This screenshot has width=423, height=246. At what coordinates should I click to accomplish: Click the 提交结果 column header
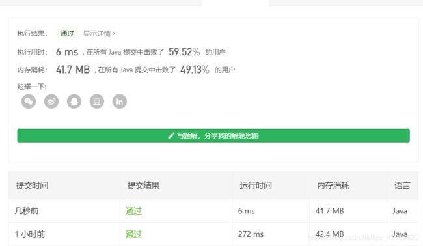click(144, 185)
